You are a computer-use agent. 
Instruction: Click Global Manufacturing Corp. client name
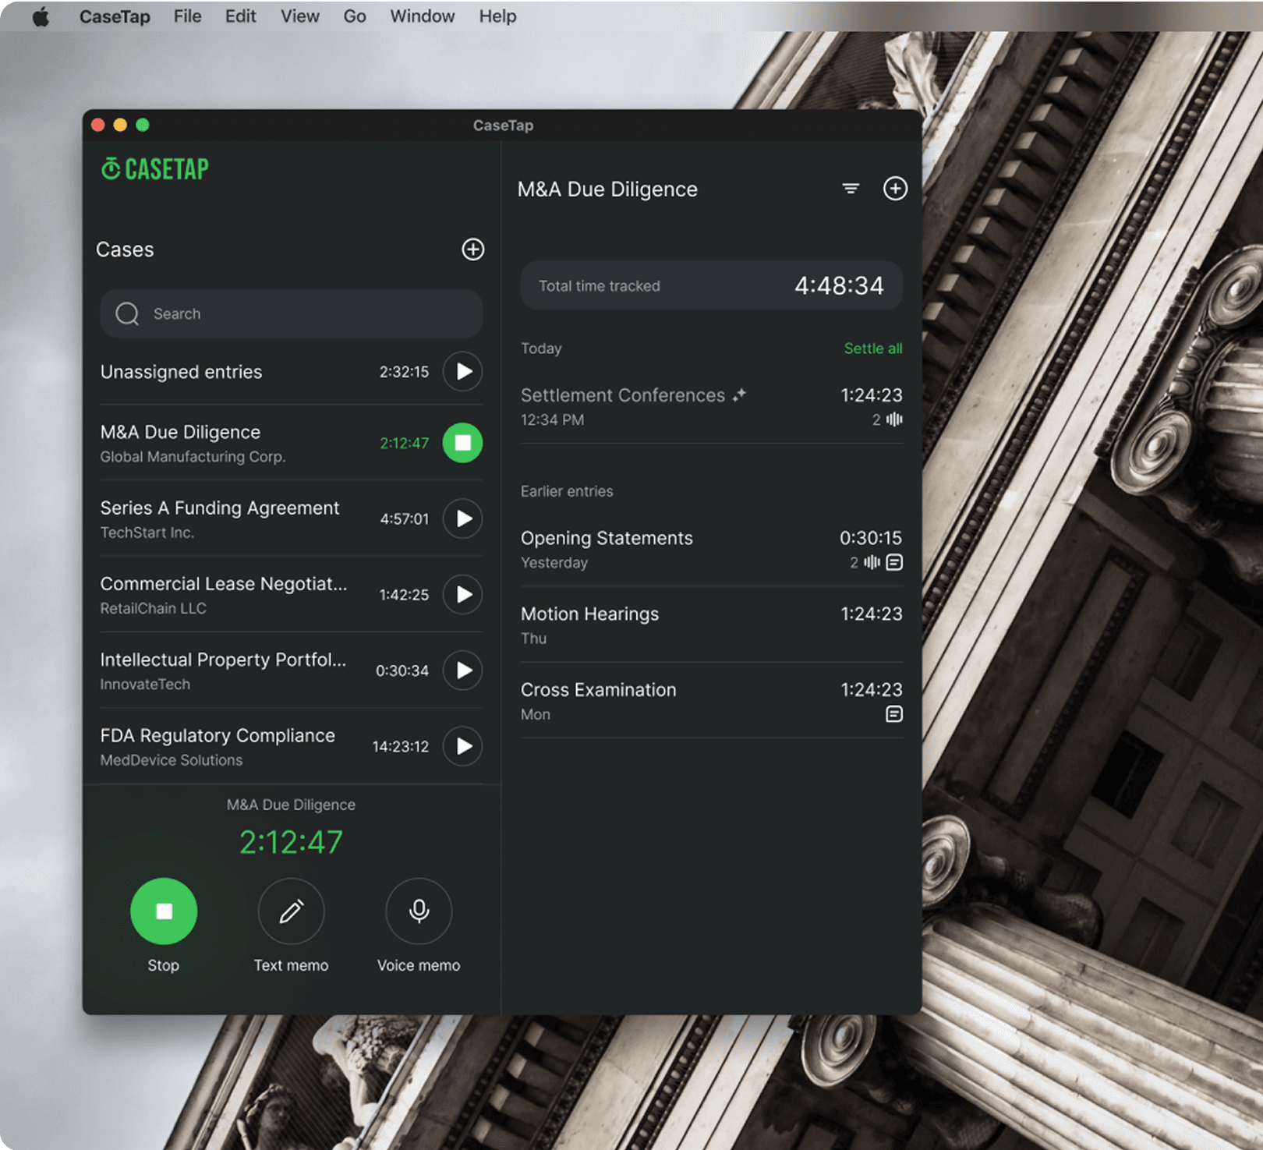tap(193, 457)
